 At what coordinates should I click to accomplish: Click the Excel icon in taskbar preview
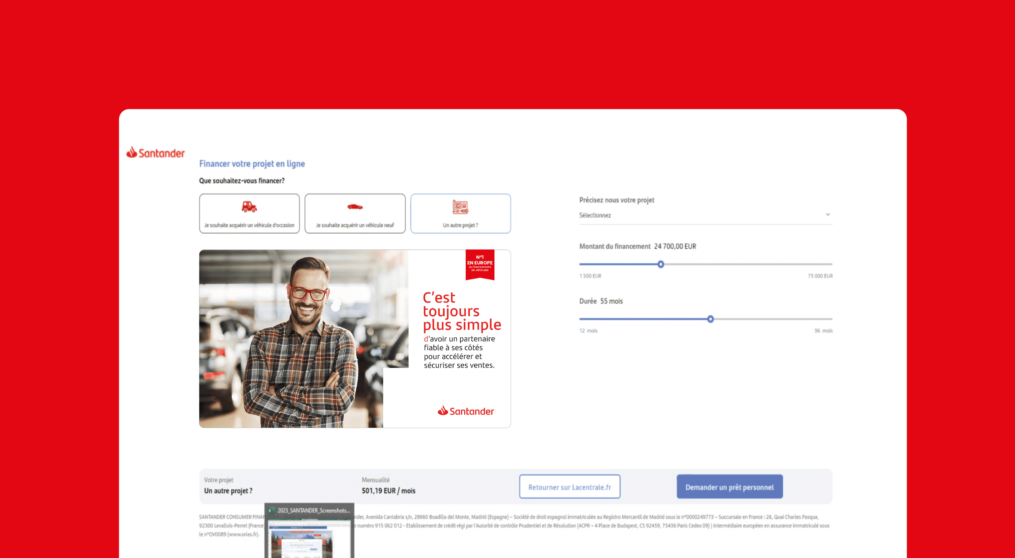271,510
